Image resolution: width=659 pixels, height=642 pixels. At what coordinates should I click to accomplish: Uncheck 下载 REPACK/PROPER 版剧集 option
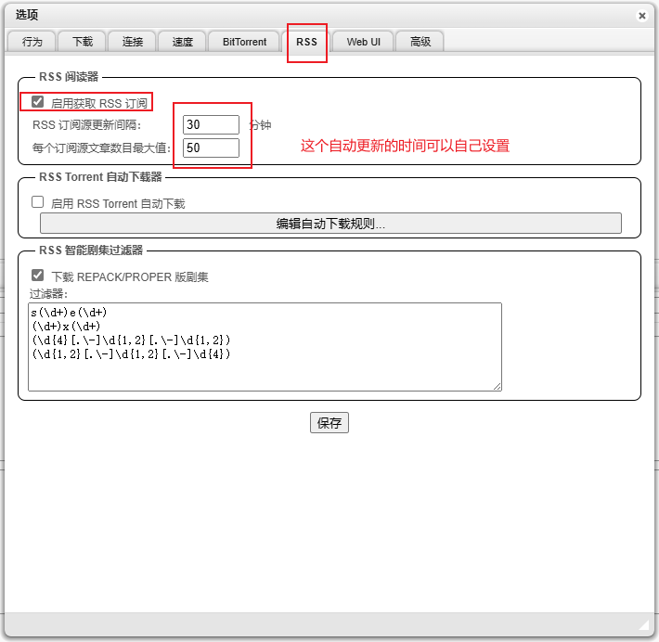point(38,276)
